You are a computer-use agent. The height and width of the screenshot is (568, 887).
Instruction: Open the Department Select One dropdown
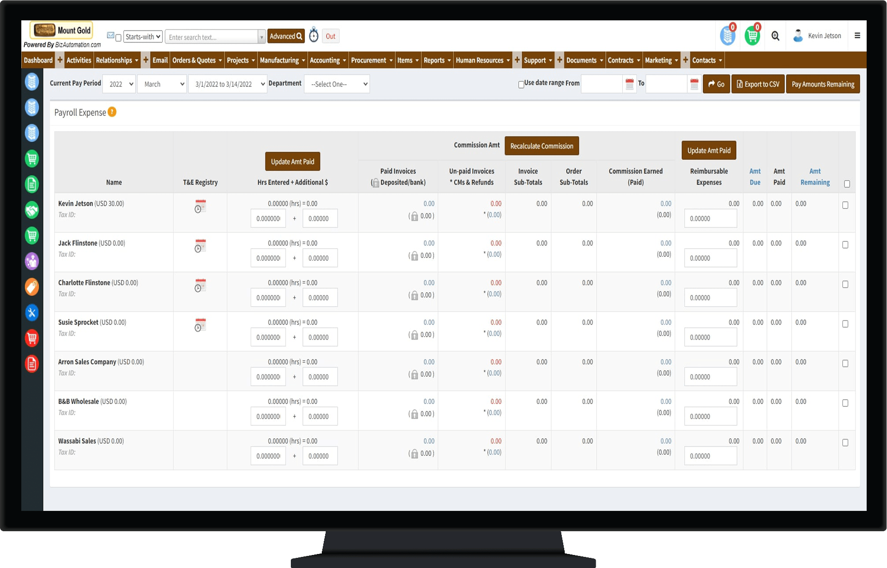click(x=337, y=84)
